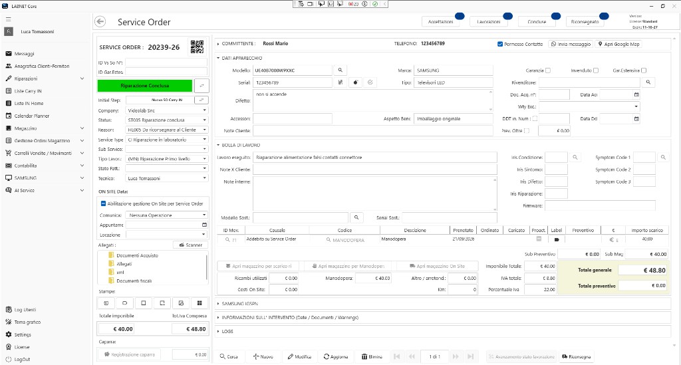
Task: Check the Gar.Estensiva checkbox
Action: (644, 70)
